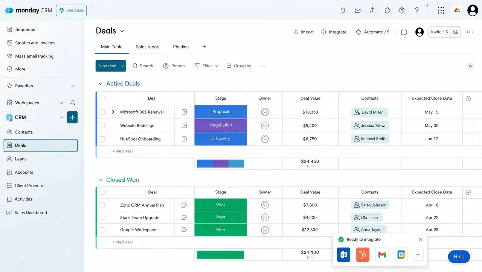
Task: Check the Google Workspace row
Action: click(x=102, y=229)
